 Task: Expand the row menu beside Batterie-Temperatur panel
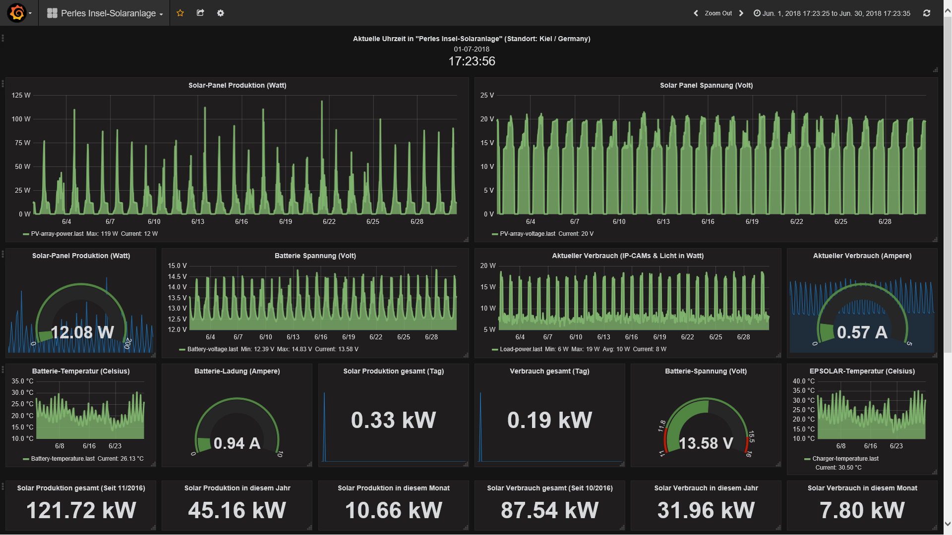click(3, 370)
